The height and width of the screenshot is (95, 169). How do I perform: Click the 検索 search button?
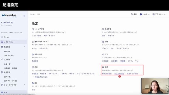pos(134,14)
